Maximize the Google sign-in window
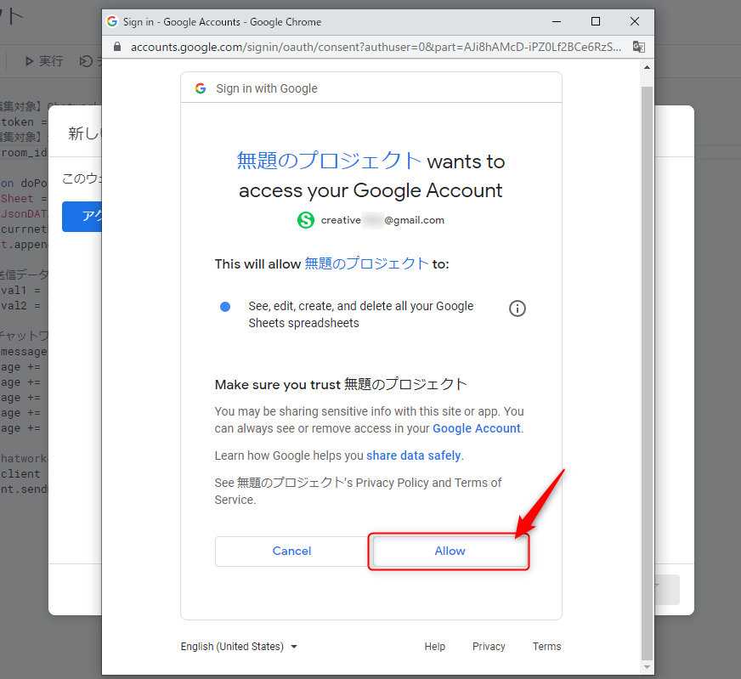Image resolution: width=741 pixels, height=679 pixels. [x=596, y=22]
